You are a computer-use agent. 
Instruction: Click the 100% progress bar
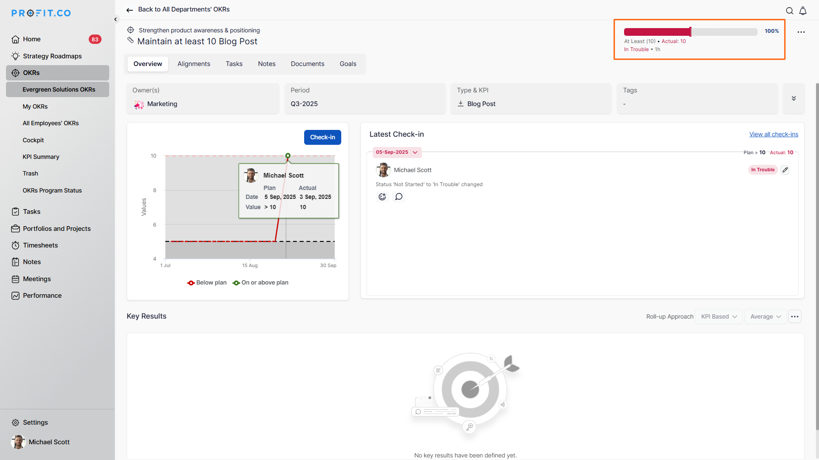(x=690, y=32)
